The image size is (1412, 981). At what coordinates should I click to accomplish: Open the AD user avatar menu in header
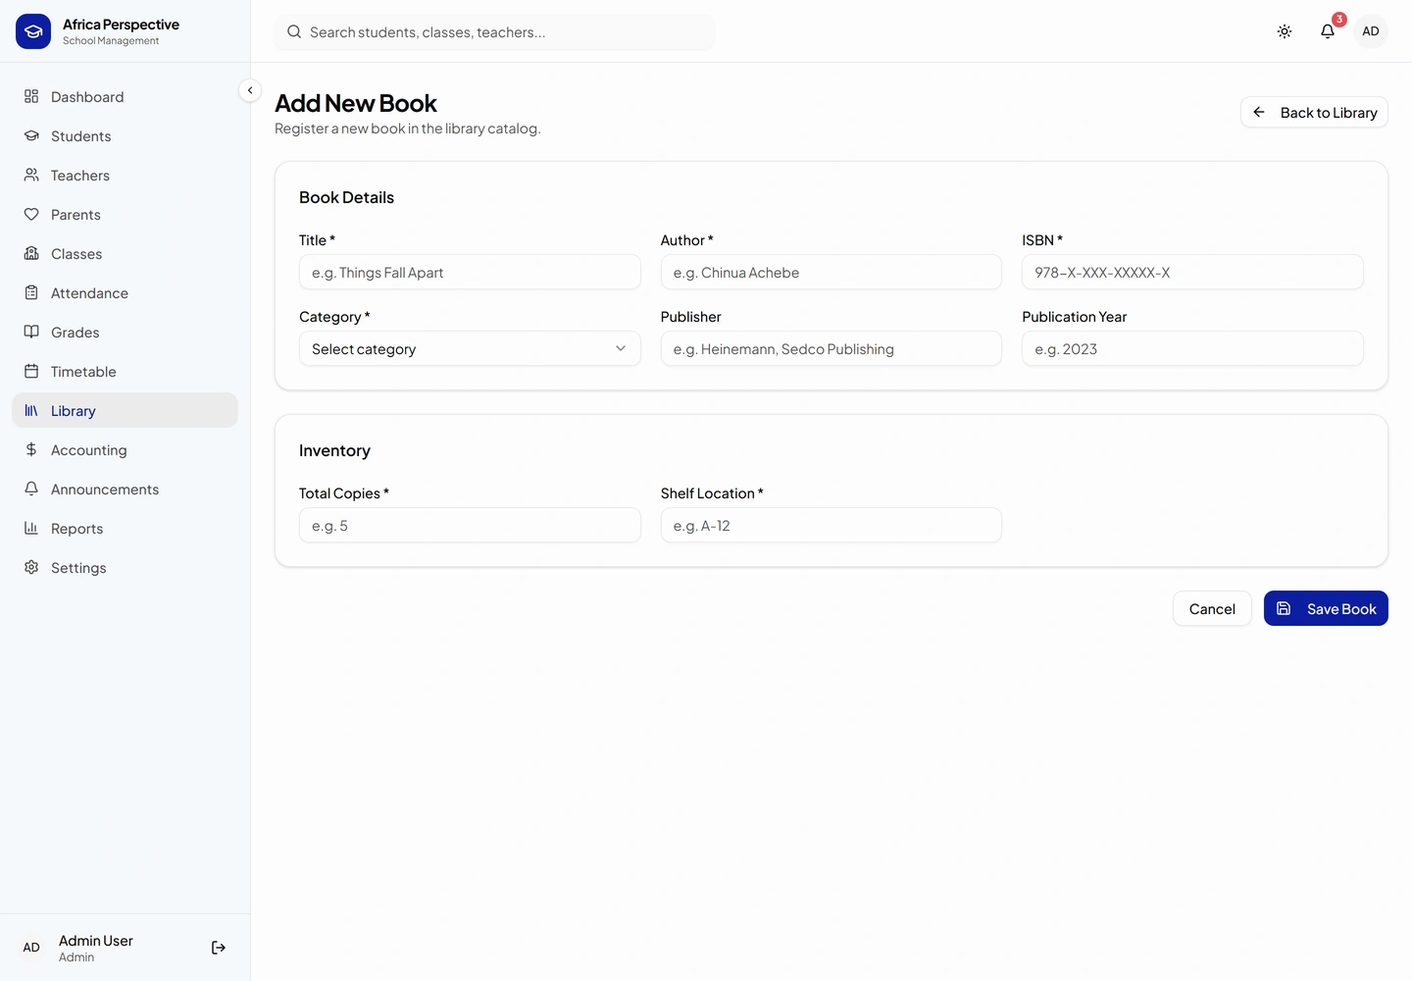pyautogui.click(x=1371, y=31)
